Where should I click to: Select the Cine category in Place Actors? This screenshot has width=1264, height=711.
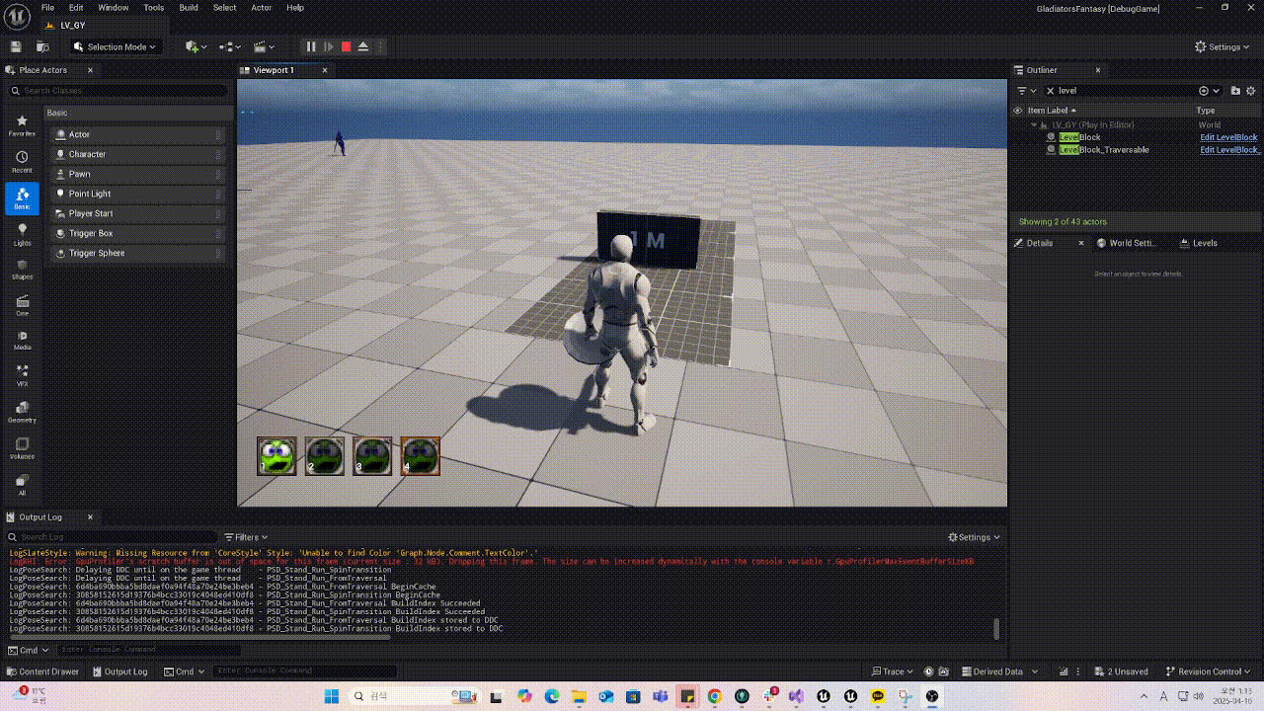pyautogui.click(x=22, y=305)
